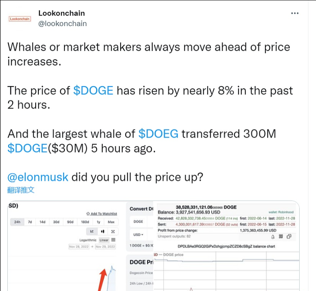Select the 7d time range tab
316x291 pixels.
point(30,222)
